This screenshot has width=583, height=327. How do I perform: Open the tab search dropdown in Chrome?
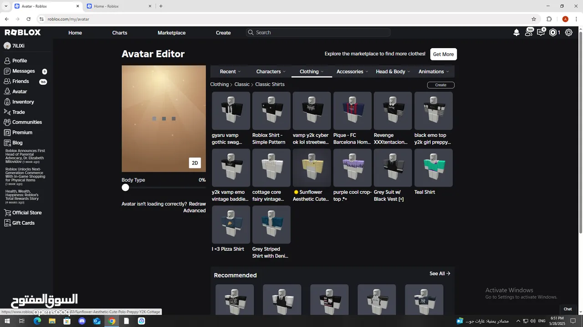coord(6,6)
